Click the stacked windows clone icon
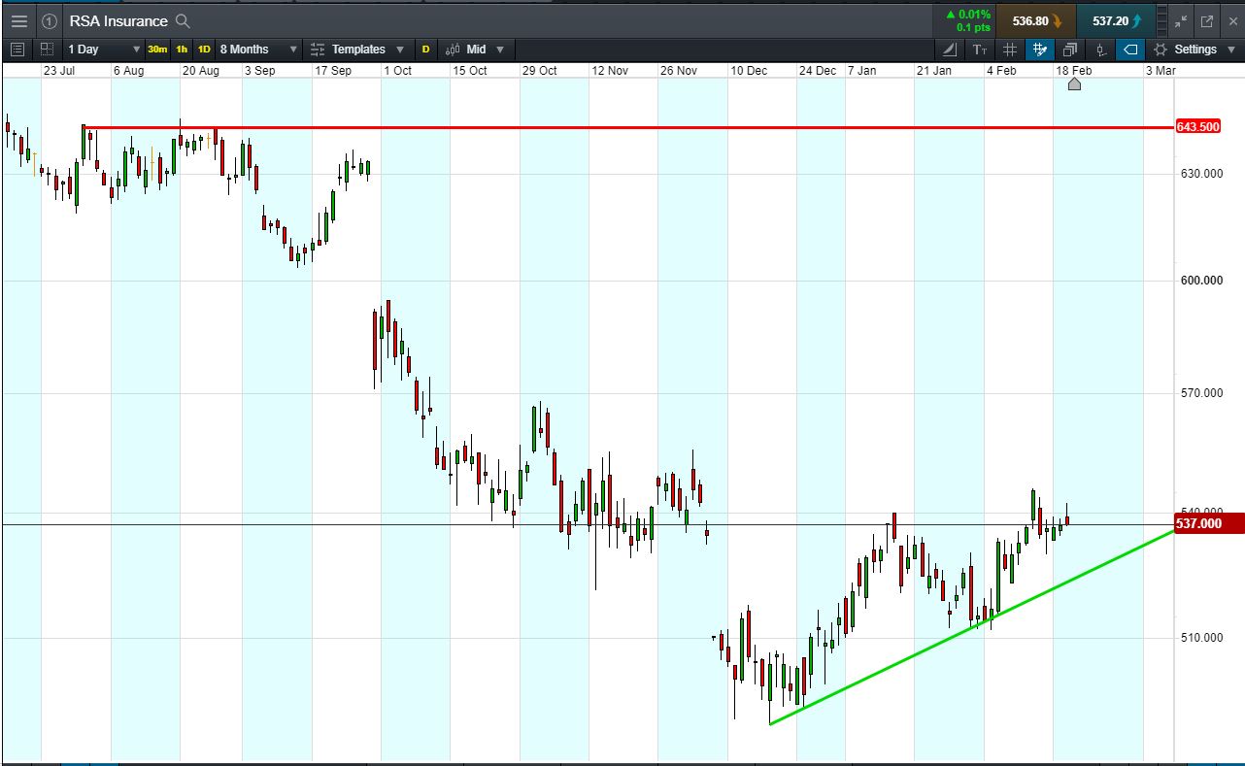The height and width of the screenshot is (766, 1245). [x=1070, y=49]
